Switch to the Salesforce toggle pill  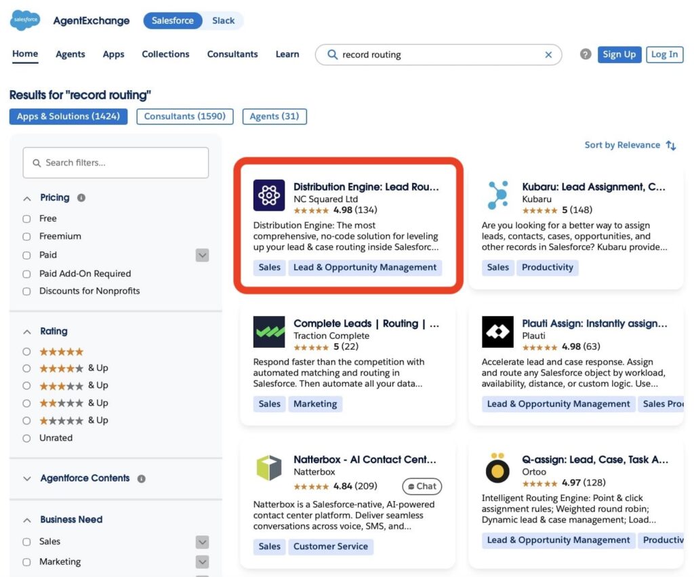coord(173,20)
